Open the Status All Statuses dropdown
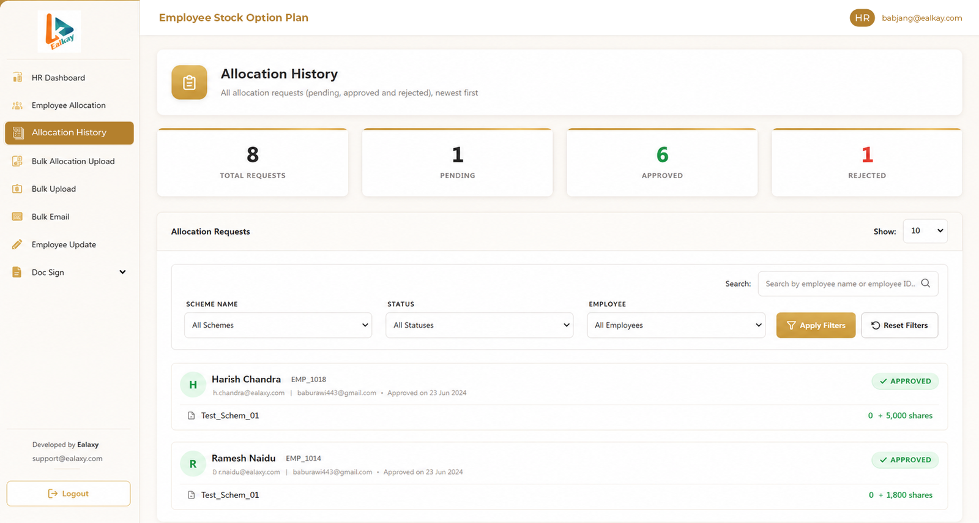The height and width of the screenshot is (523, 979). click(479, 325)
